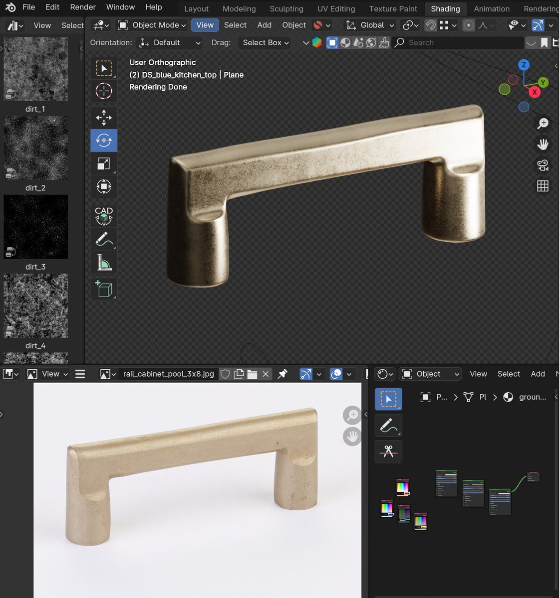Pick the Add Cube tool

(x=103, y=289)
